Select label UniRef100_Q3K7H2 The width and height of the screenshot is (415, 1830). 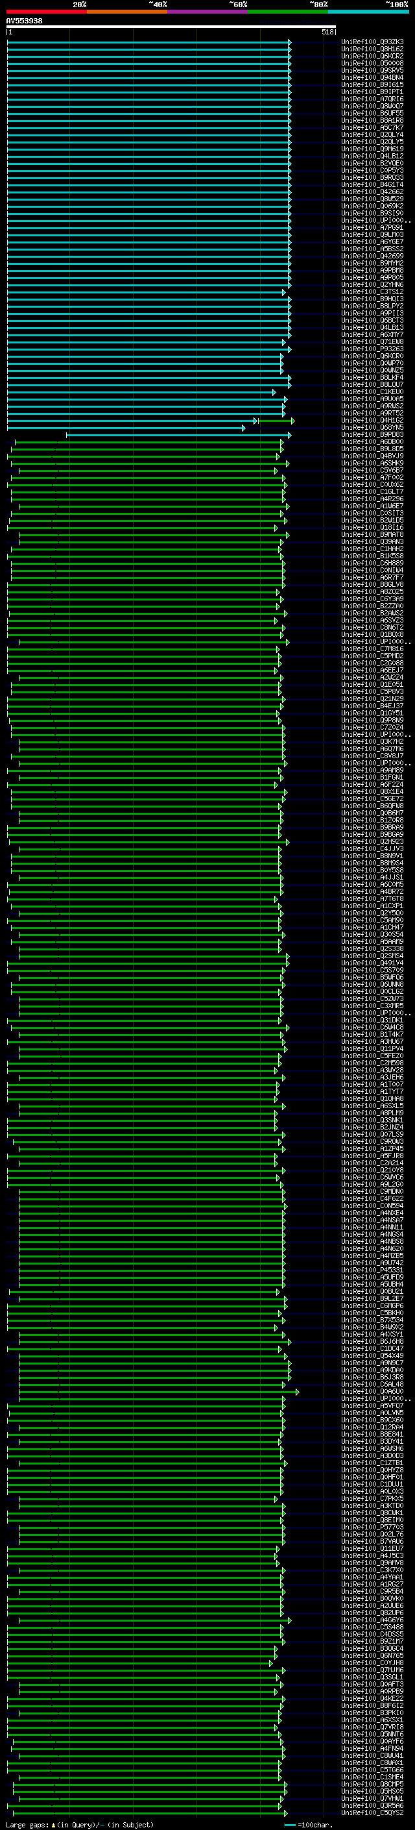pos(372,741)
